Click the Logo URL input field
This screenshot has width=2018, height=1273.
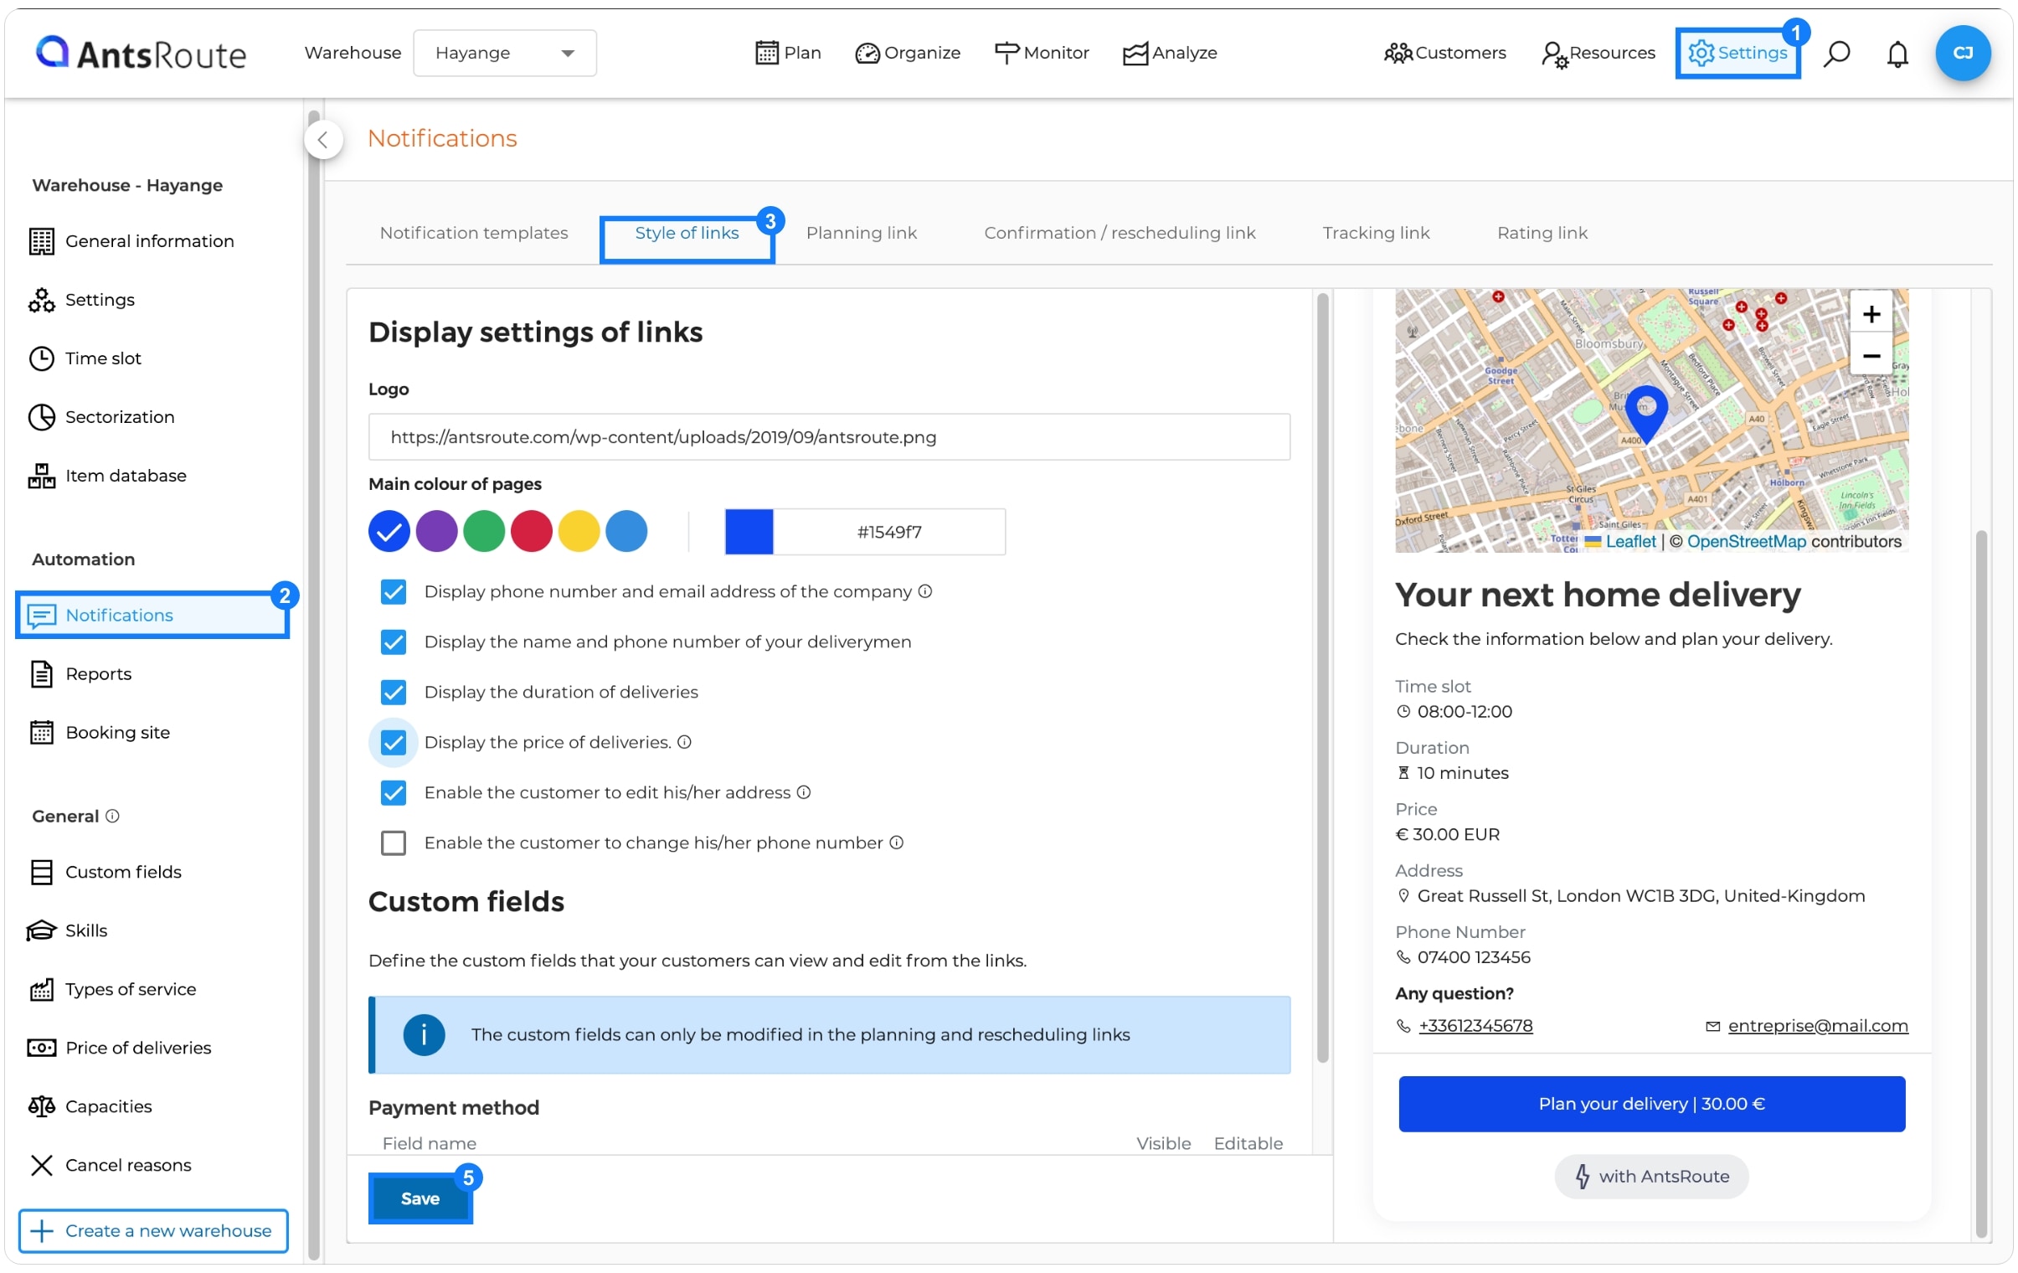(830, 436)
